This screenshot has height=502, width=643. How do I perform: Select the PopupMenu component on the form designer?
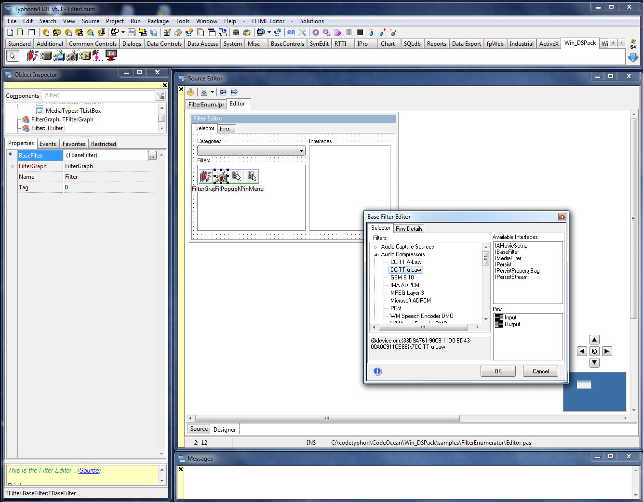(x=237, y=177)
